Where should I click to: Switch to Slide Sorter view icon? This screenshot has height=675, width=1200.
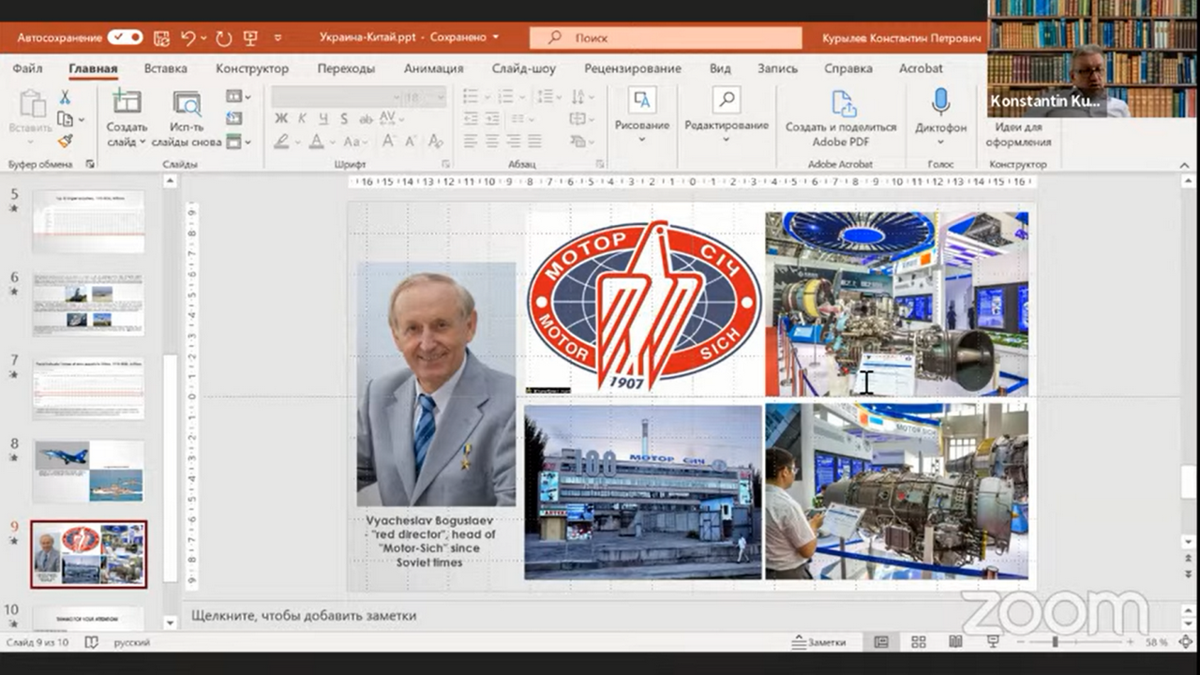919,642
